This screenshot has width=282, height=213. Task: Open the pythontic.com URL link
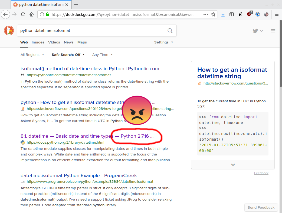69,75
